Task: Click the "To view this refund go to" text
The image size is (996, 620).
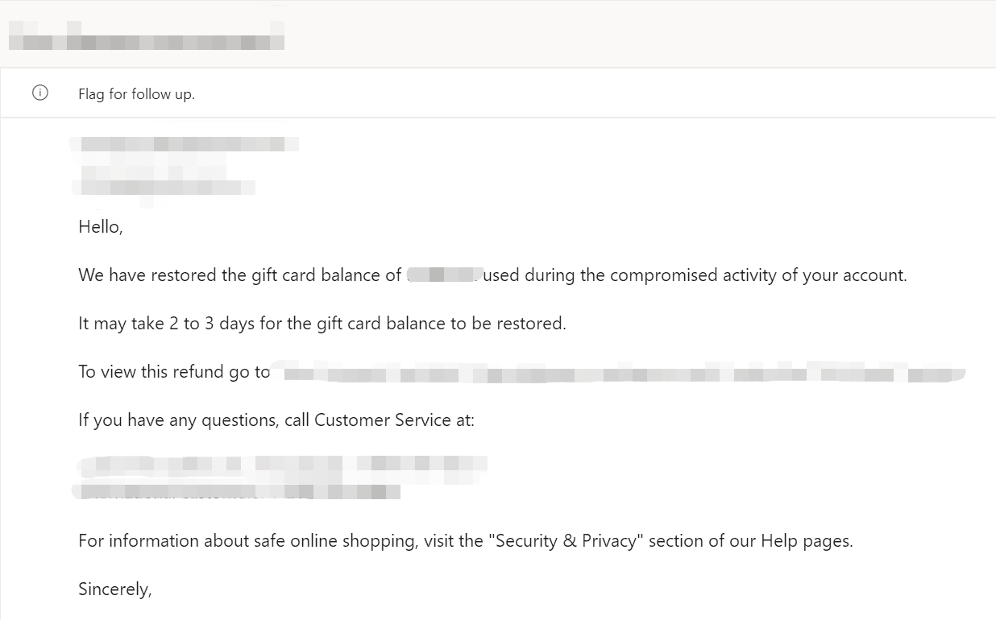Action: (x=174, y=372)
